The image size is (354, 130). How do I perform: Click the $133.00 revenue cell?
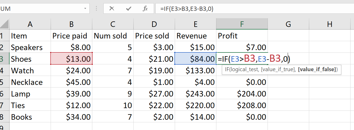click(195, 70)
